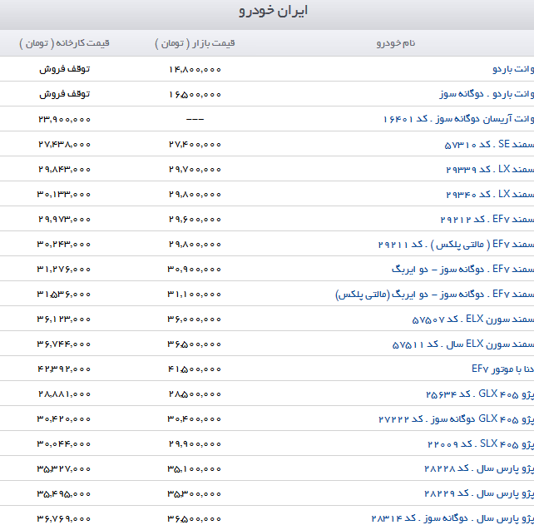
Task: Click market price ۲۷,۴۰۰,۰۰۰
Action: coord(195,145)
